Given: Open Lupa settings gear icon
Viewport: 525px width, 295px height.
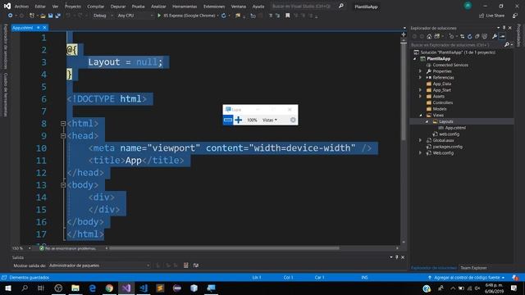Looking at the screenshot, I should point(293,120).
